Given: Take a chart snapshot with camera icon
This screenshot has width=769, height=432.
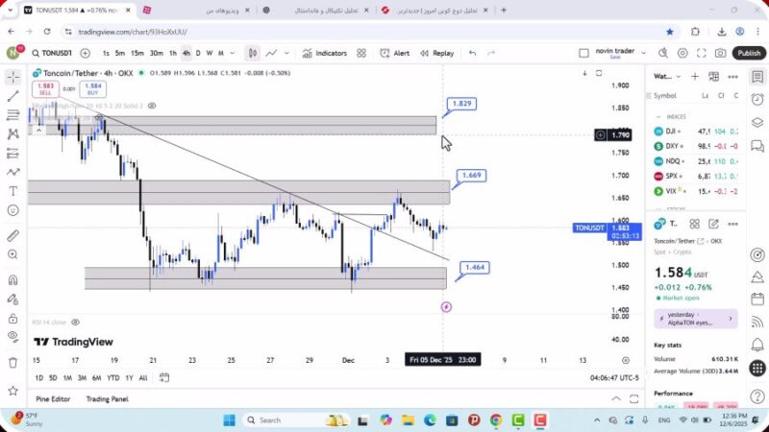Looking at the screenshot, I should point(718,54).
